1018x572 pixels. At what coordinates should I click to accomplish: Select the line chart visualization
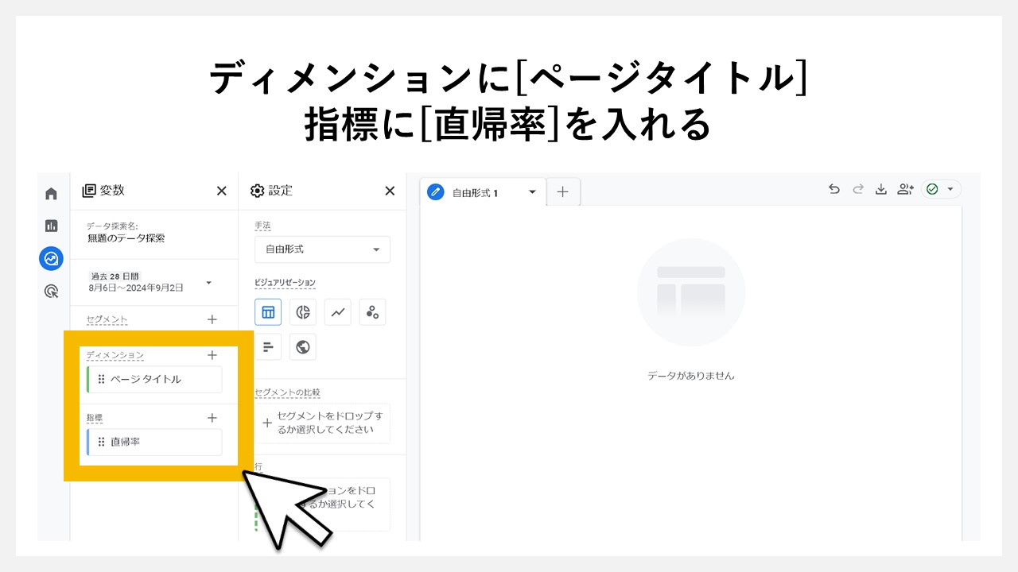click(x=337, y=311)
